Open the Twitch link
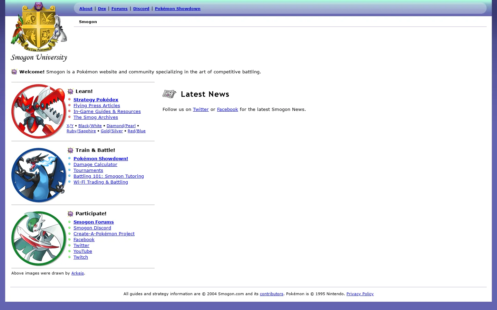Screen dimensions: 497x310 click(x=81, y=257)
